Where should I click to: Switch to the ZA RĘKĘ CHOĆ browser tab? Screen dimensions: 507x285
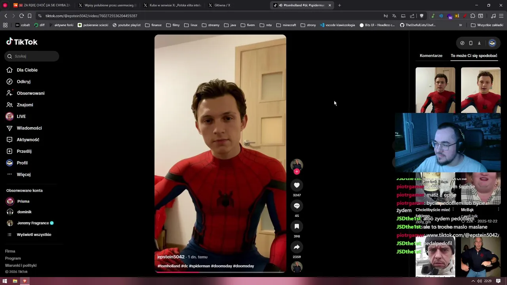click(42, 5)
